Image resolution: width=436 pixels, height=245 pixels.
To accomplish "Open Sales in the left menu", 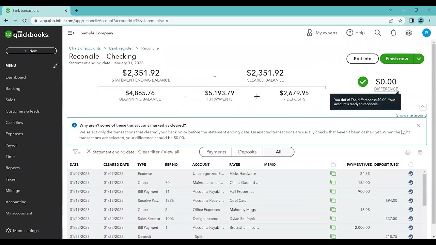I will coord(10,100).
